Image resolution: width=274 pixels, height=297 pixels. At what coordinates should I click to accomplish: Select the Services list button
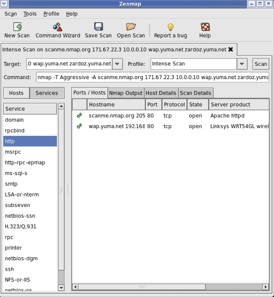pos(47,93)
